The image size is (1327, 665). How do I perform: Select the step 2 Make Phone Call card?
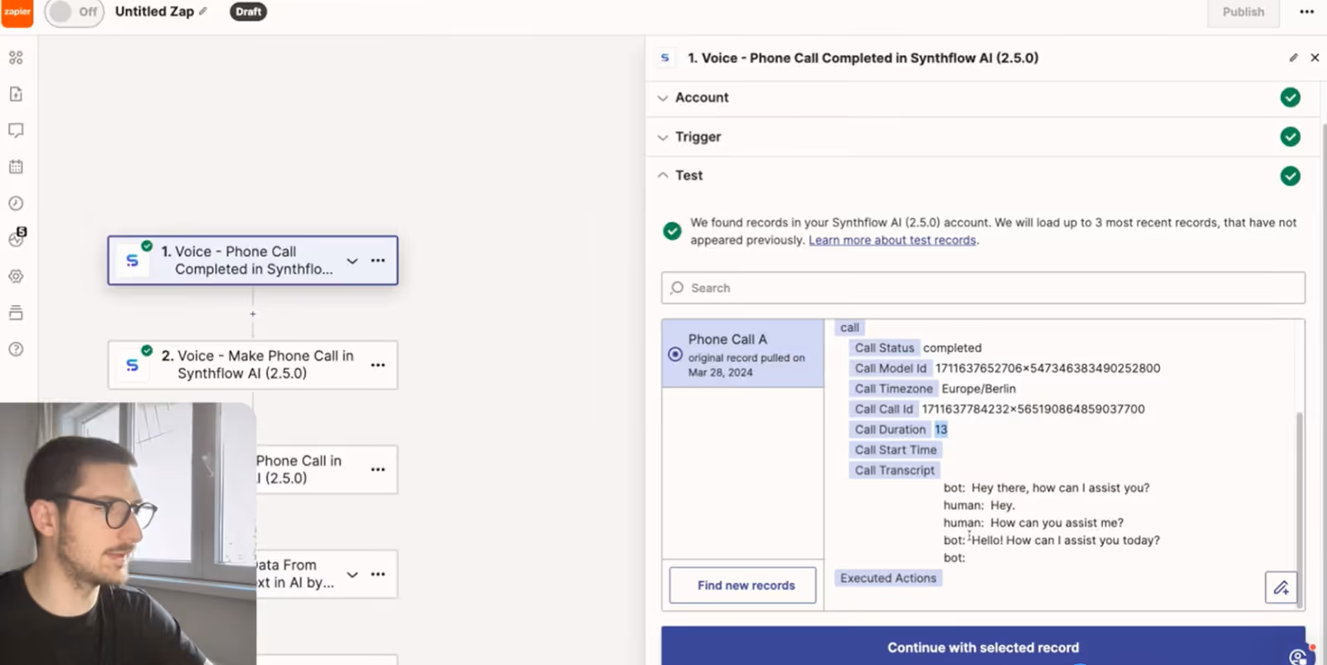[253, 365]
